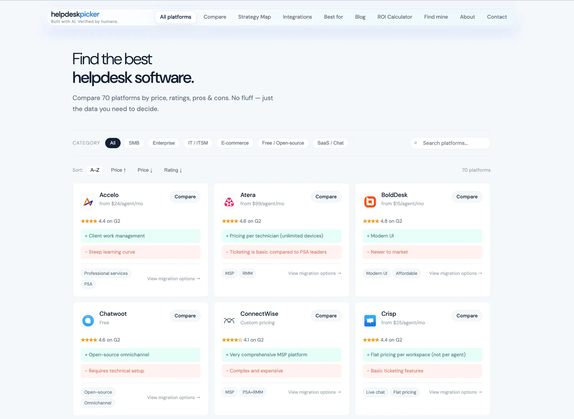
Task: Click the 4.1 on G2 rating
Action: point(243,340)
